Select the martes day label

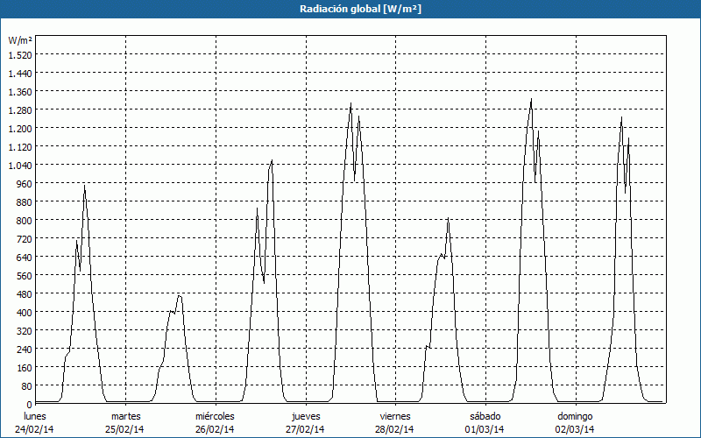125,416
